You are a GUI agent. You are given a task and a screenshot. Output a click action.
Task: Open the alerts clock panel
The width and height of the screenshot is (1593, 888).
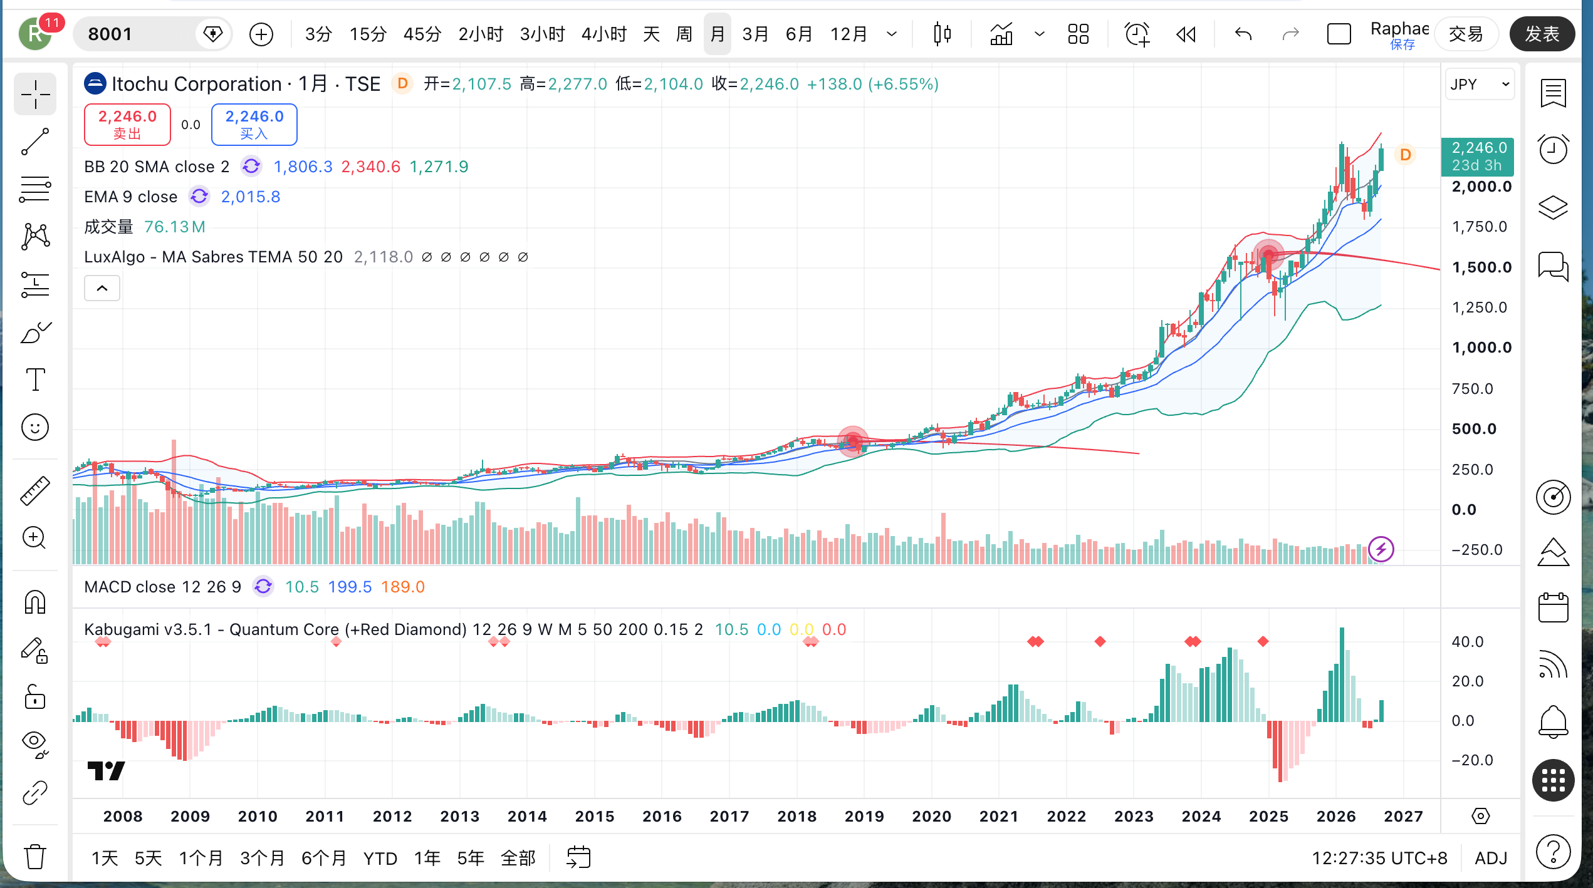coord(1554,150)
